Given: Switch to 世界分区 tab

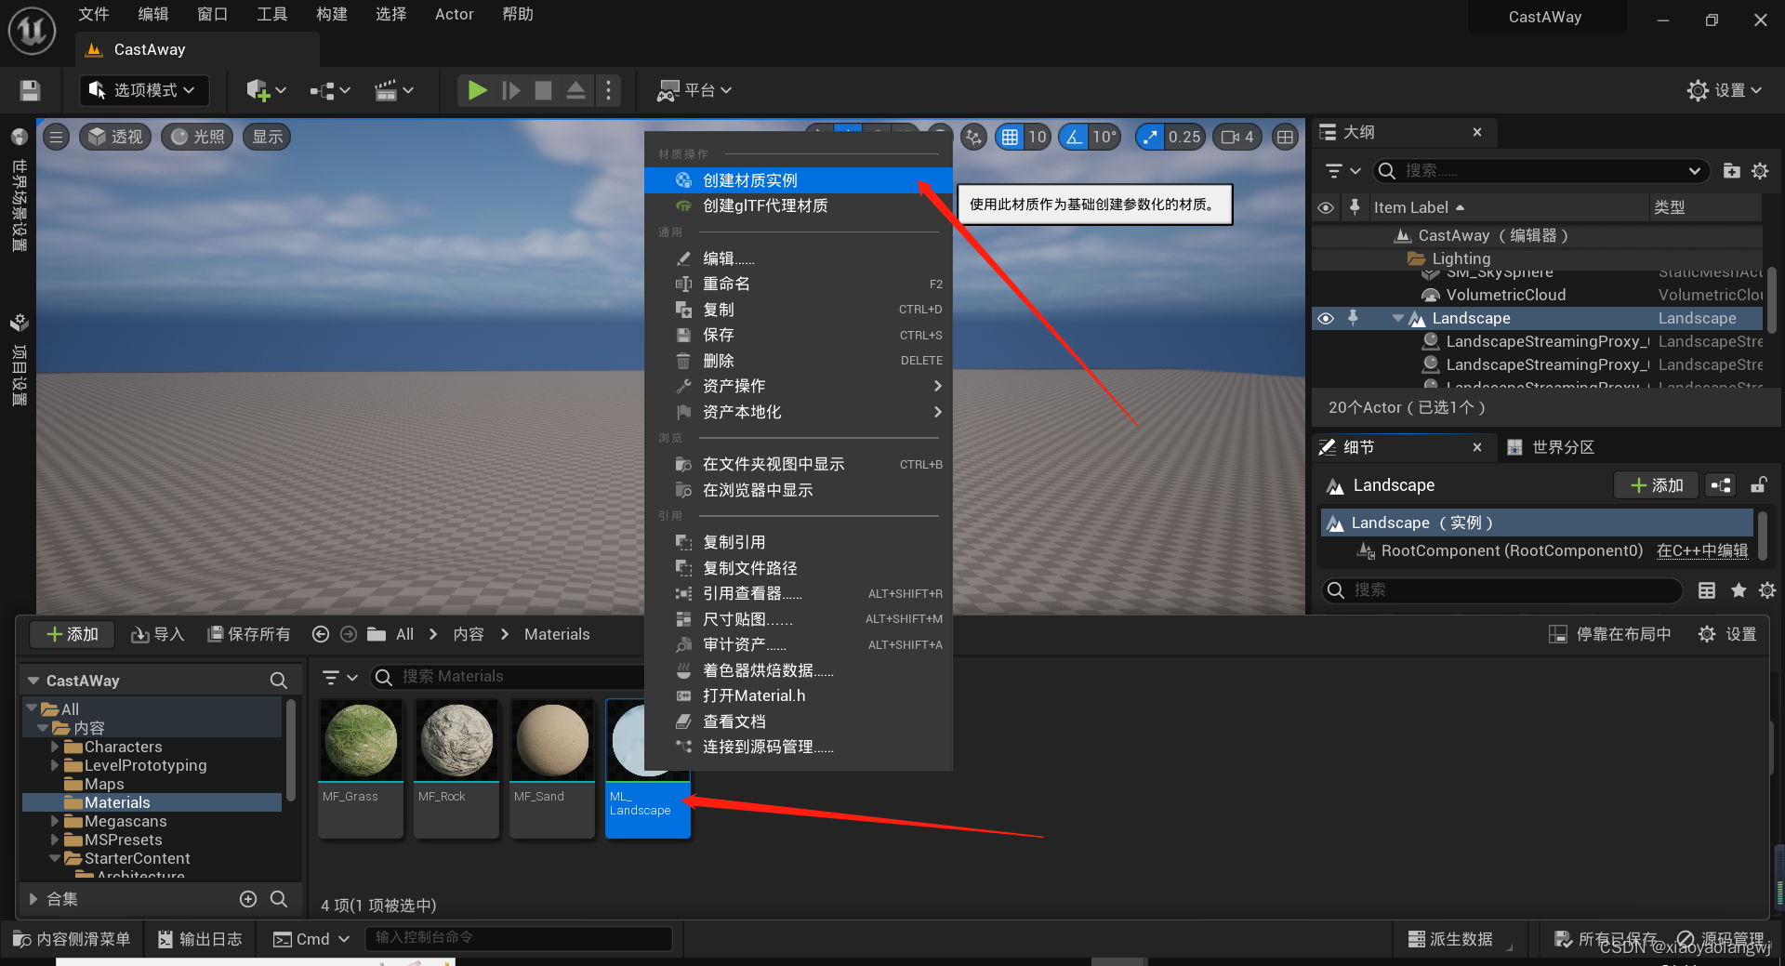Looking at the screenshot, I should [x=1551, y=447].
